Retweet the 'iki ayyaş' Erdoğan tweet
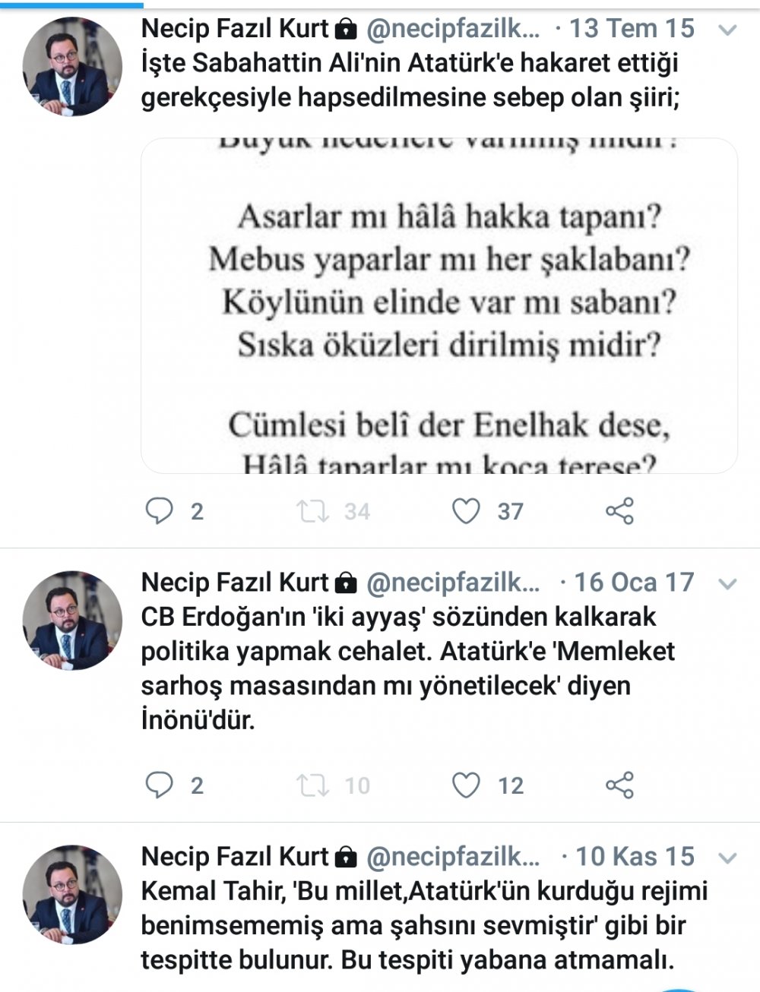This screenshot has height=992, width=760. 313,785
